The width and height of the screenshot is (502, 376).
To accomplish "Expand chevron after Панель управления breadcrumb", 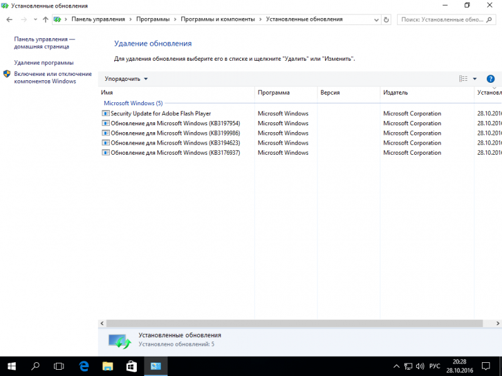I will 131,19.
